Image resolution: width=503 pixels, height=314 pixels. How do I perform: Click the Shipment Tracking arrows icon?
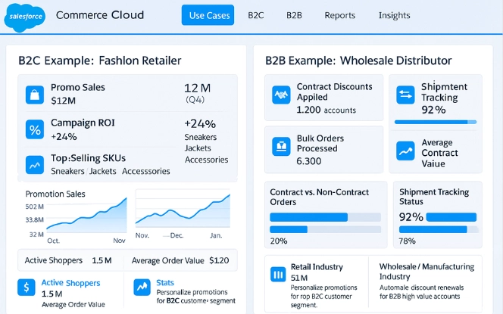point(405,93)
